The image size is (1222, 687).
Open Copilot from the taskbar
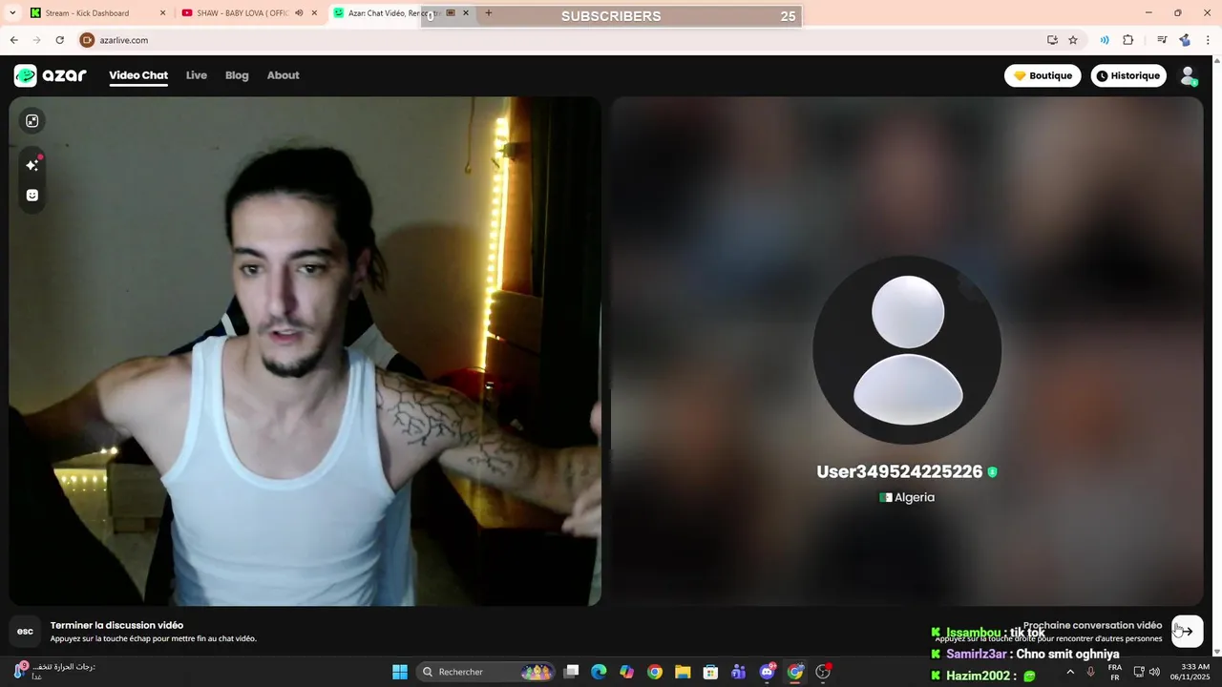626,672
